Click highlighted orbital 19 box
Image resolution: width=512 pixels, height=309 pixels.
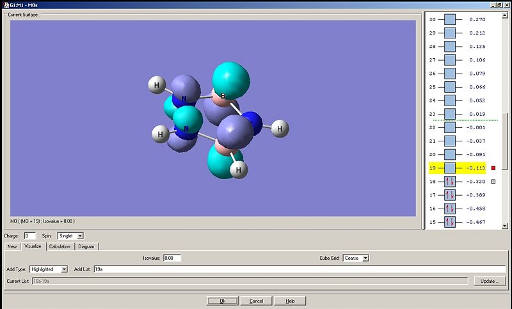click(x=450, y=168)
